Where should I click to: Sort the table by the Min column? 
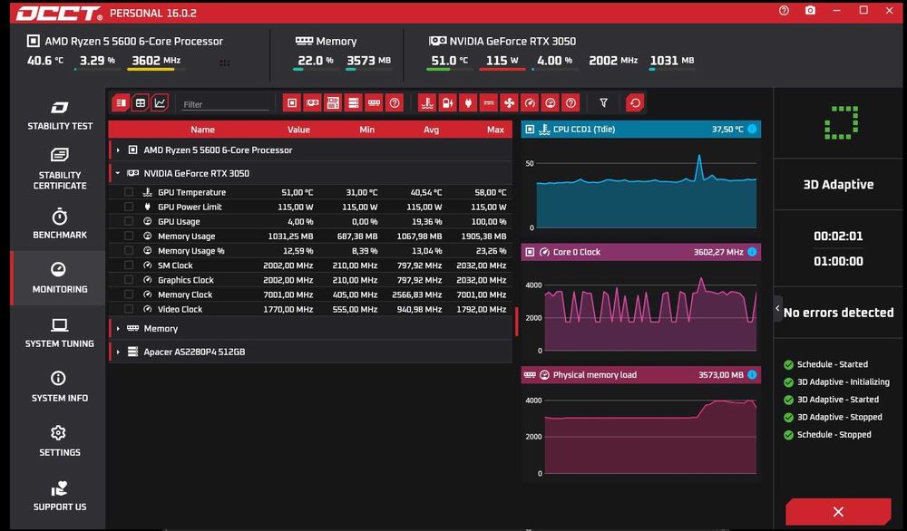point(366,130)
